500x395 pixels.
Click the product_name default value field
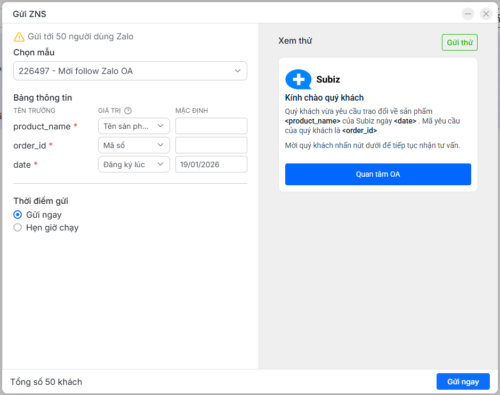pos(211,126)
